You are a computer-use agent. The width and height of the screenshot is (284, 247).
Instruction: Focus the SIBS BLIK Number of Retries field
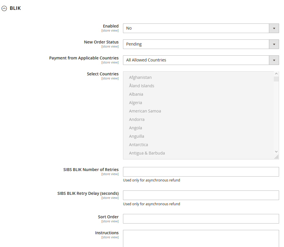point(201,172)
